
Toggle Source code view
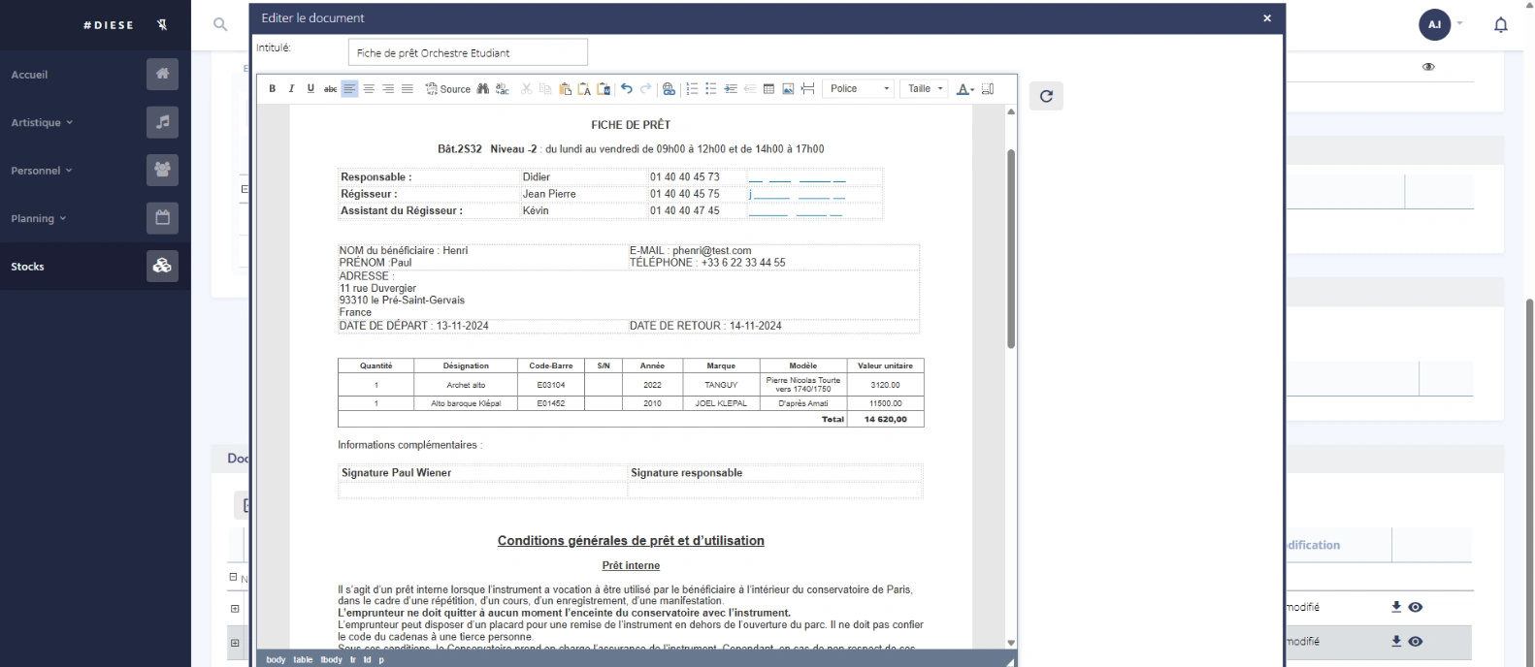click(448, 89)
